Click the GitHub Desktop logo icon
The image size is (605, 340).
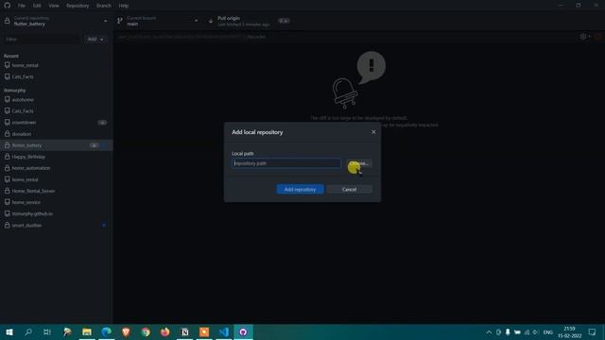coord(7,6)
